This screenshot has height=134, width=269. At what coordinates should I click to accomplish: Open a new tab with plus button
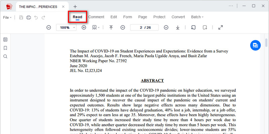point(75,7)
